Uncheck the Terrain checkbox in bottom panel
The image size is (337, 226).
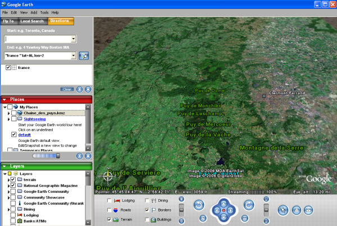[110, 219]
